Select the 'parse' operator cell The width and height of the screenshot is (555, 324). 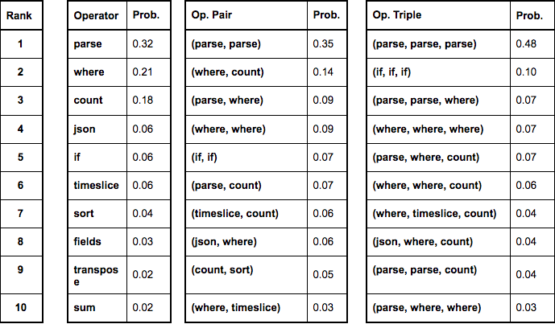click(x=97, y=43)
